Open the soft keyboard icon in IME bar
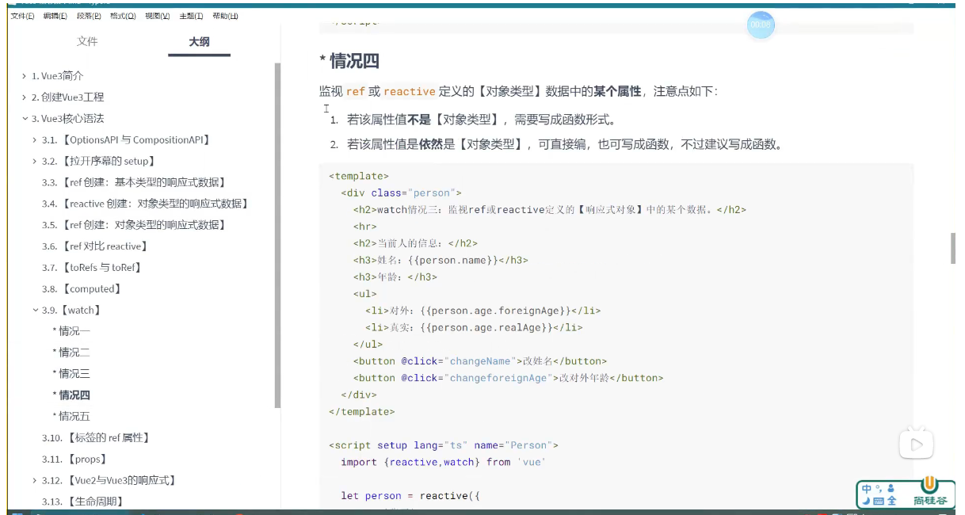Viewport: 965px width, 515px height. click(x=878, y=501)
